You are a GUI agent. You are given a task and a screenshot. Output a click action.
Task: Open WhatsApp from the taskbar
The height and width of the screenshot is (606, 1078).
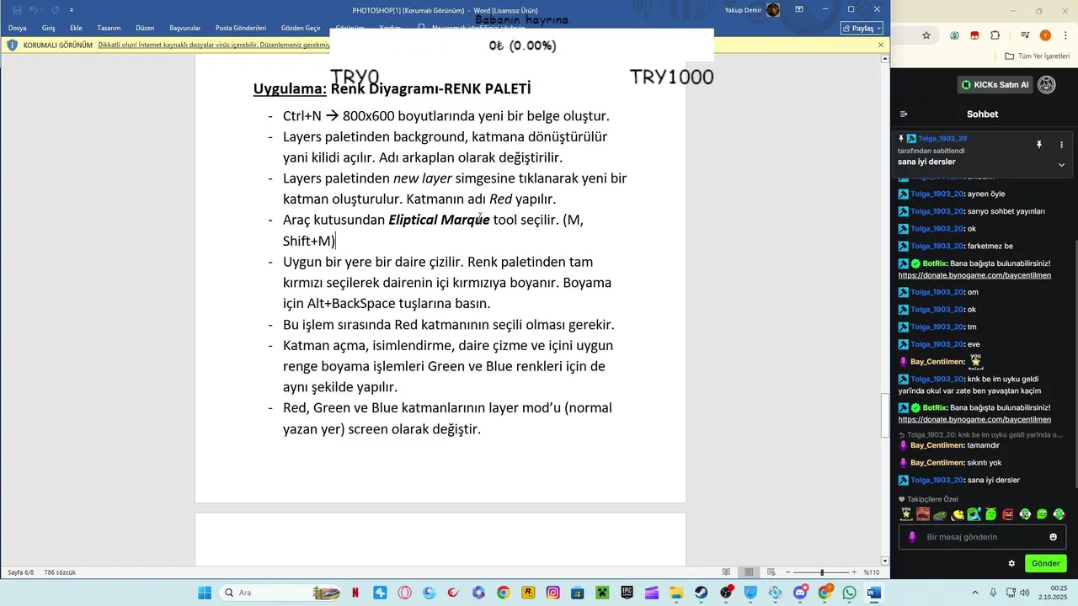(x=849, y=593)
